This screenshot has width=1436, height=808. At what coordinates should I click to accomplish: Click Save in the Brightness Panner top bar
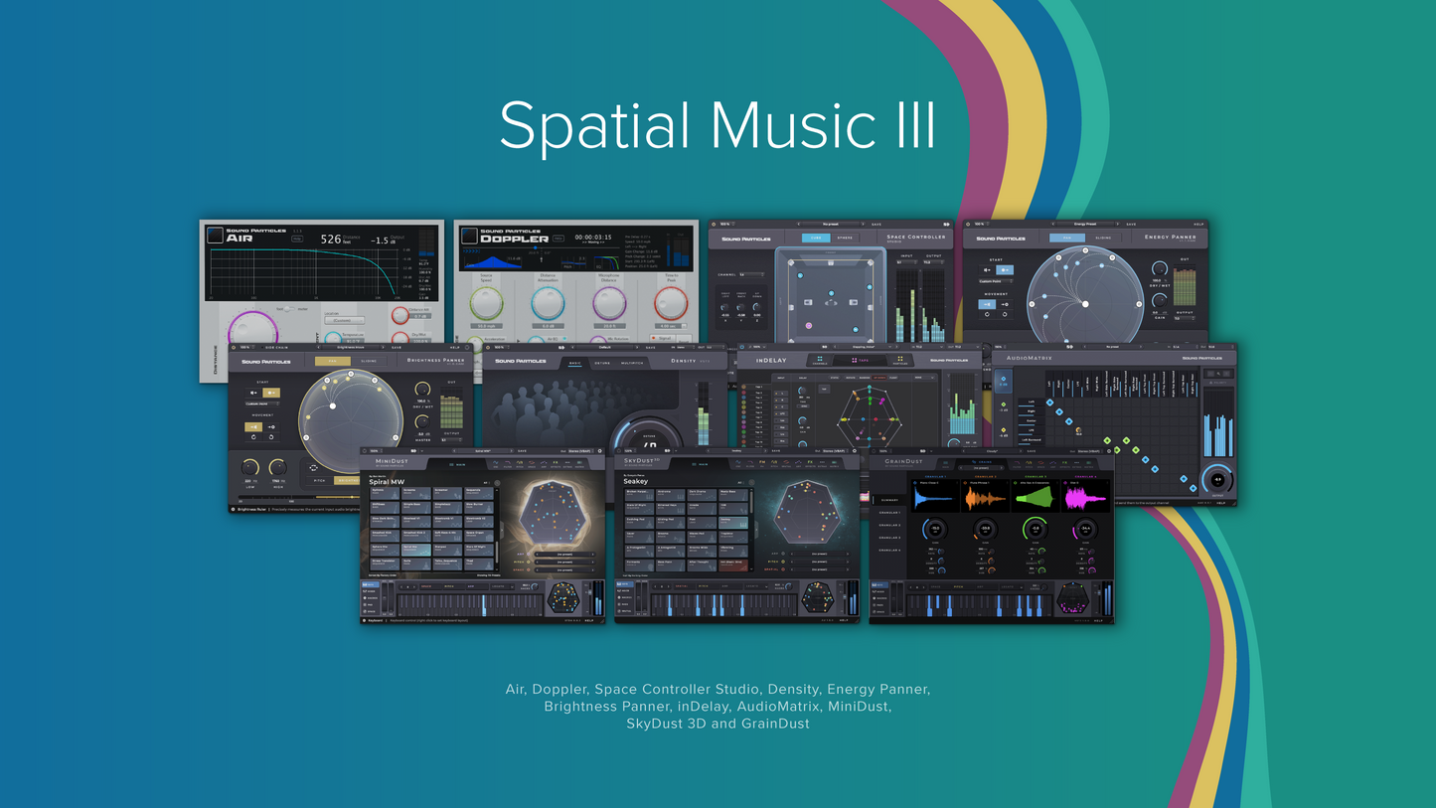tap(397, 348)
